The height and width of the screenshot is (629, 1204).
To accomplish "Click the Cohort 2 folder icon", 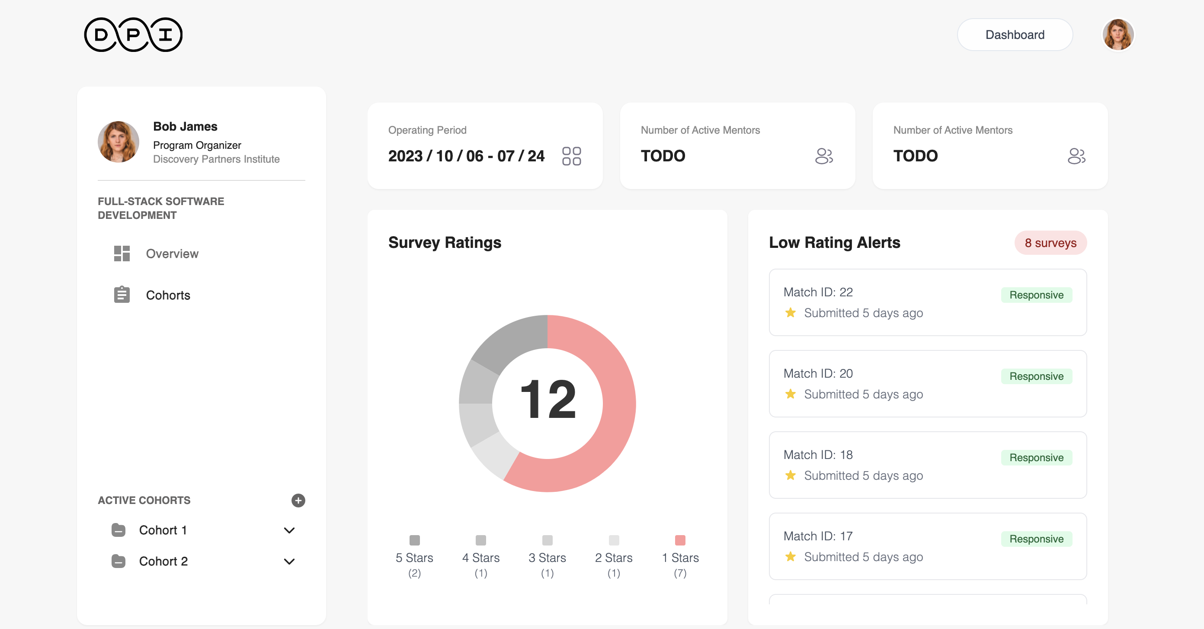I will [119, 561].
